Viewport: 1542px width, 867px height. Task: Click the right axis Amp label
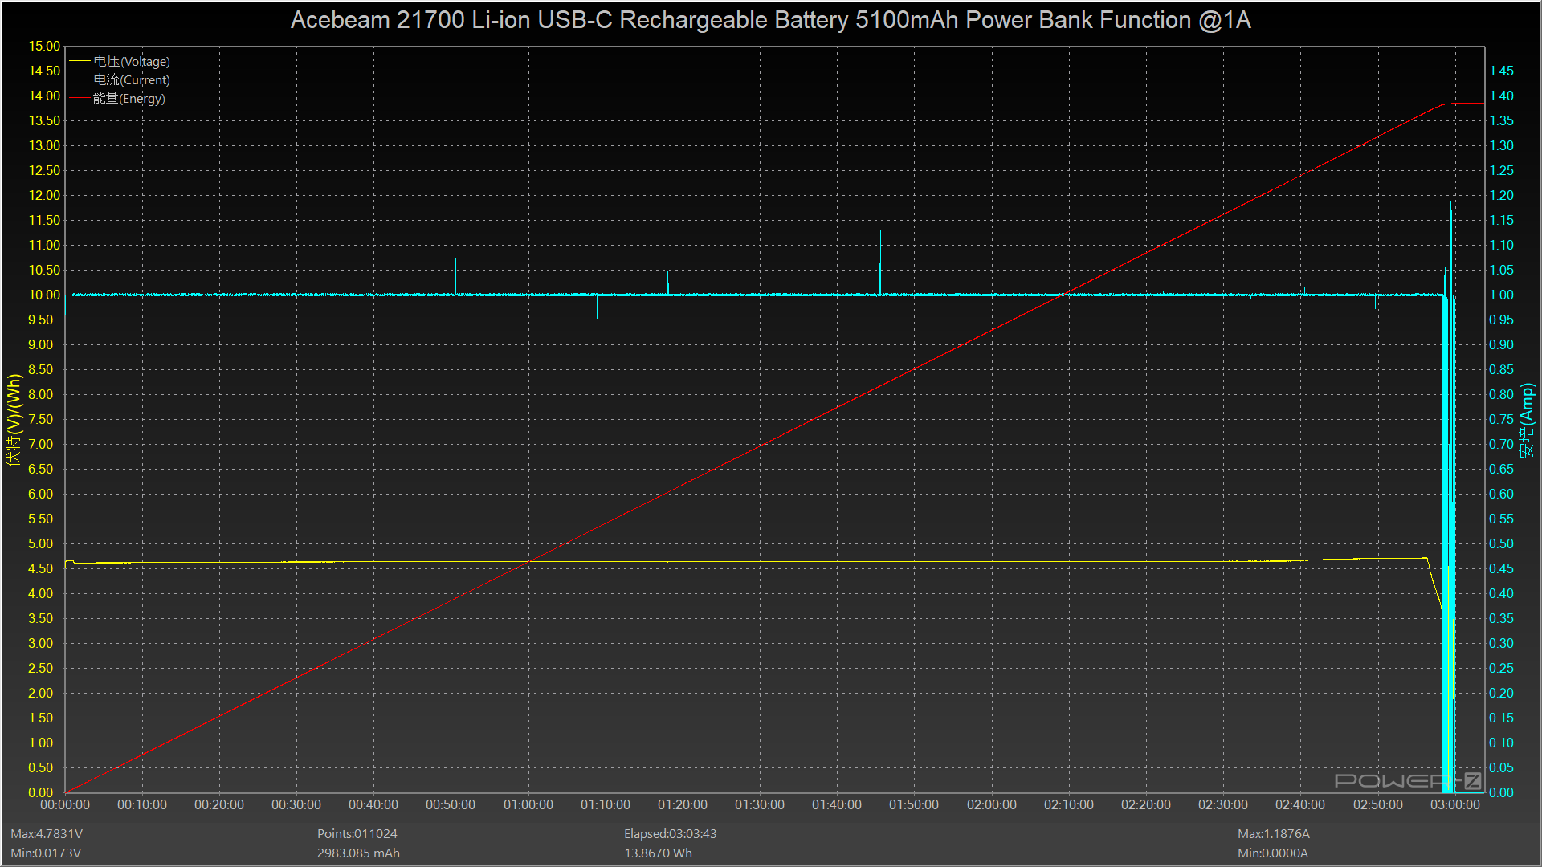1527,420
